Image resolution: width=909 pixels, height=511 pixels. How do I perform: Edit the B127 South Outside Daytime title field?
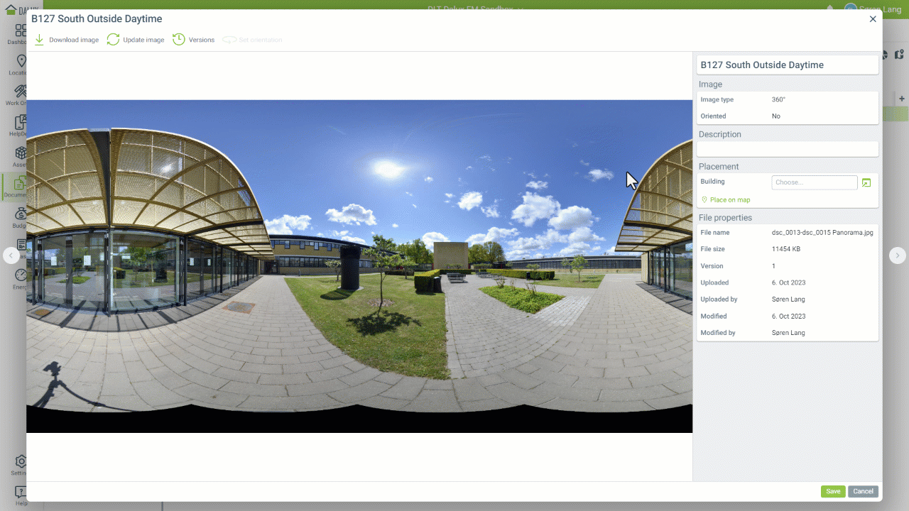[787, 65]
